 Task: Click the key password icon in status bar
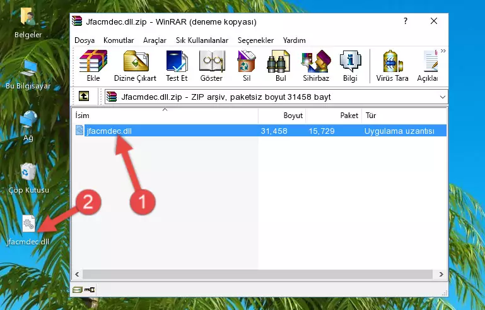click(90, 290)
